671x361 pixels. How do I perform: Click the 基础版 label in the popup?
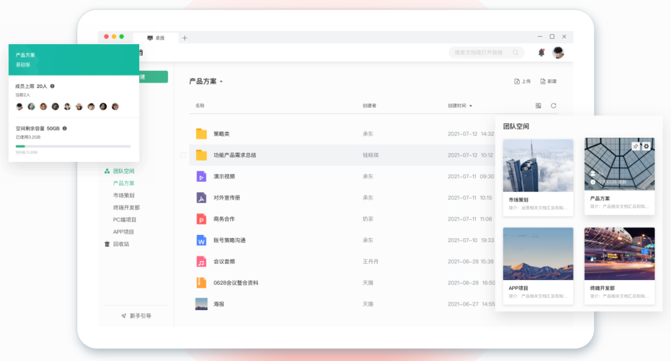[x=23, y=65]
